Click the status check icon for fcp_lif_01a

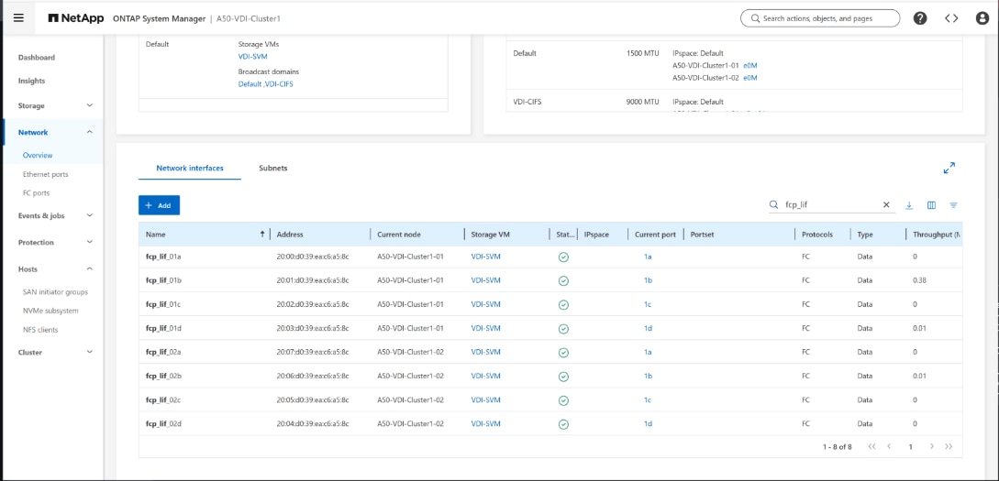[x=563, y=257]
